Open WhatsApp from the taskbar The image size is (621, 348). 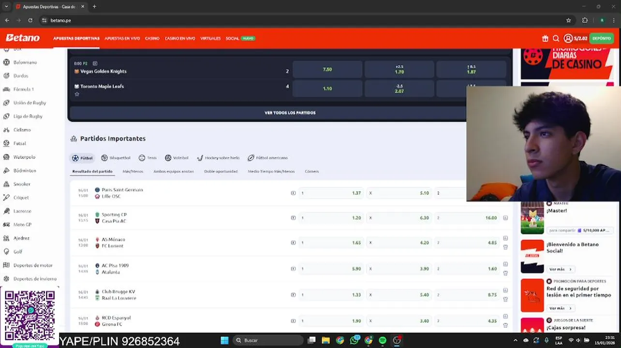(355, 340)
